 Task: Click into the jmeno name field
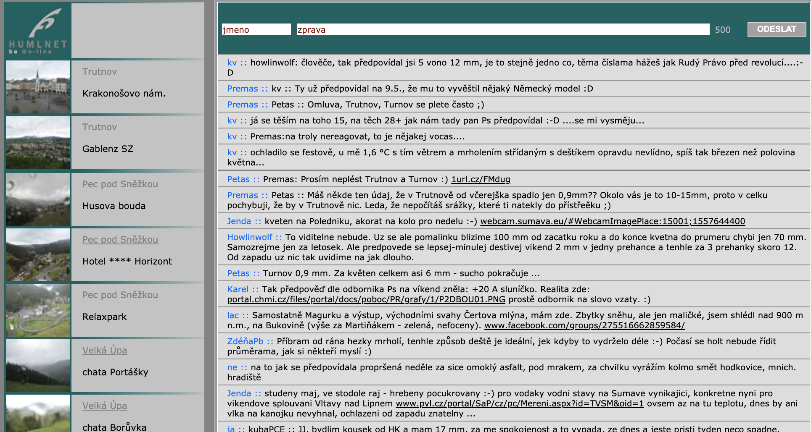pos(256,29)
